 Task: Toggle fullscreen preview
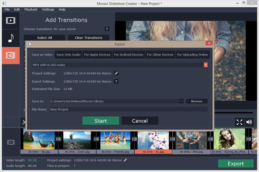pyautogui.click(x=239, y=122)
